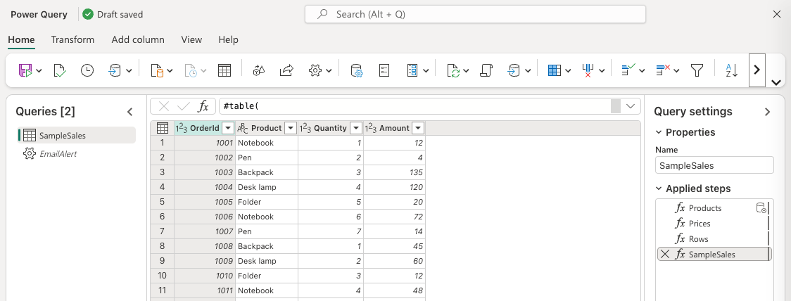Open the Get data dropdown arrow
This screenshot has width=791, height=301.
(170, 71)
